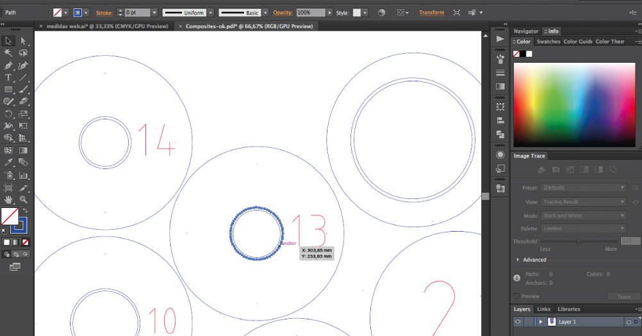Select the Curvature tool
642x336 pixels.
point(23,65)
